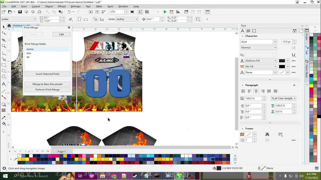Set page to Portrait orientation
Image resolution: width=321 pixels, height=180 pixels.
pos(79,19)
